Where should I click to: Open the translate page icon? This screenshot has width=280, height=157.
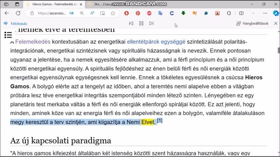tap(72, 13)
